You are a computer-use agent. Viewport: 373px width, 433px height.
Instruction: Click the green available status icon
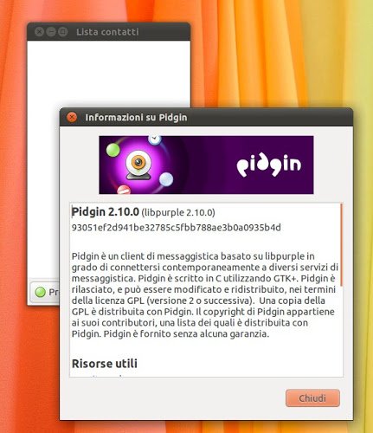40,292
